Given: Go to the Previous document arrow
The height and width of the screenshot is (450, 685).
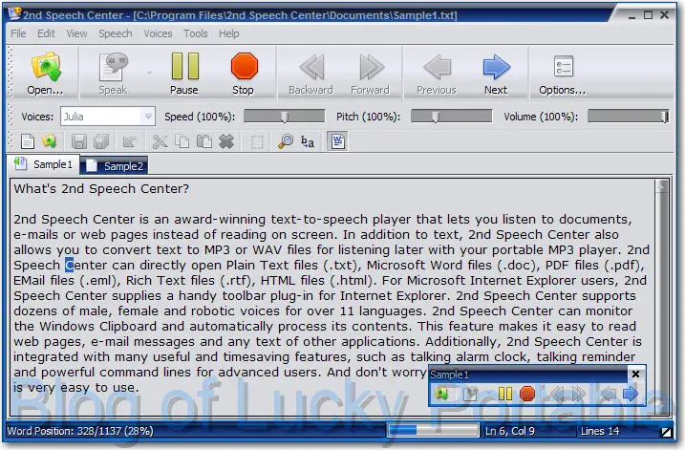Looking at the screenshot, I should tap(437, 74).
